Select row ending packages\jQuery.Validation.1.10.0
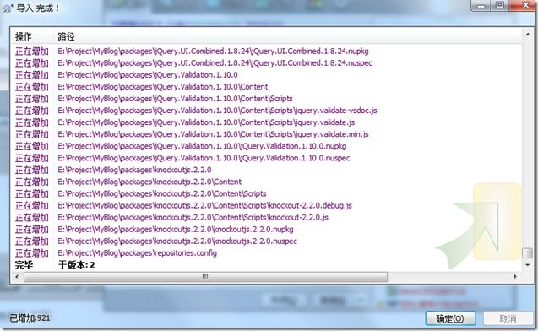538x331 pixels. tap(267, 75)
